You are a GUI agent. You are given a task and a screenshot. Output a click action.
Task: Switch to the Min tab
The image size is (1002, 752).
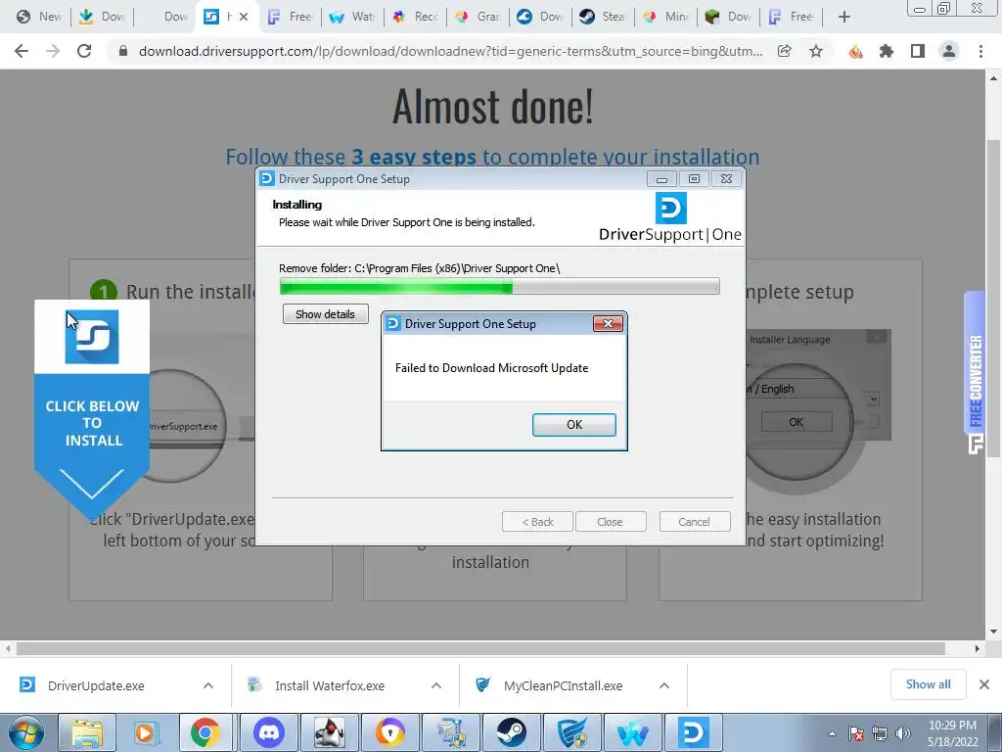tap(665, 17)
